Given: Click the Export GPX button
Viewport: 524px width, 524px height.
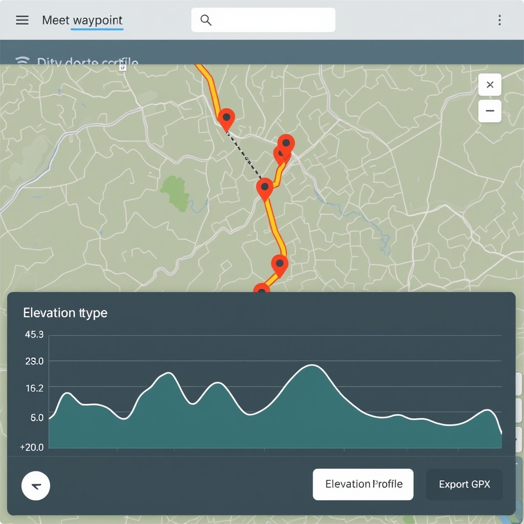Looking at the screenshot, I should click(x=464, y=484).
